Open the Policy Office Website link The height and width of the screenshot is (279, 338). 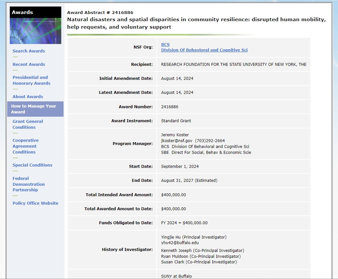coord(35,203)
